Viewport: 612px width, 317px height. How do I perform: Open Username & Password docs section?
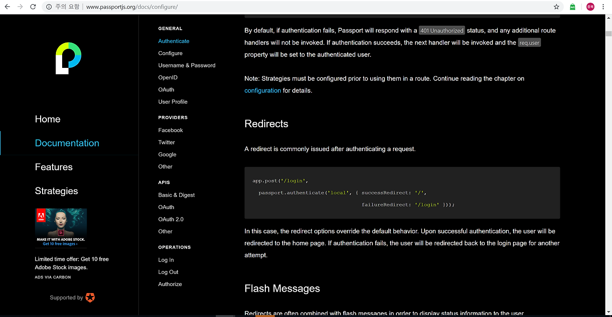pyautogui.click(x=187, y=65)
